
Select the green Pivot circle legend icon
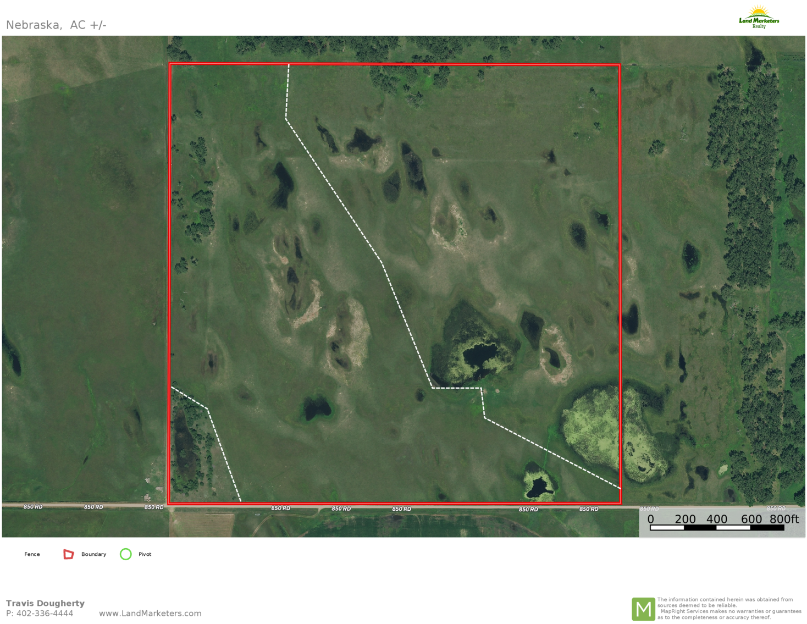[125, 554]
